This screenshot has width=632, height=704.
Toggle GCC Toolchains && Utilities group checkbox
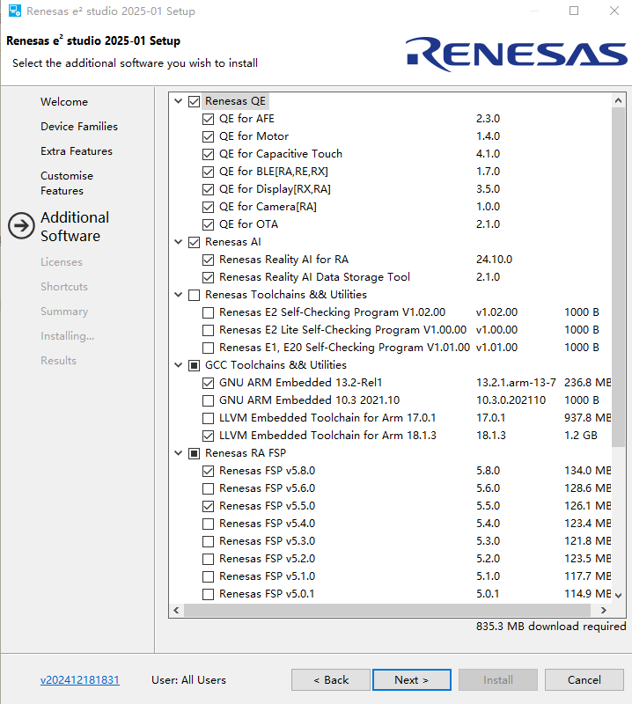click(x=194, y=365)
